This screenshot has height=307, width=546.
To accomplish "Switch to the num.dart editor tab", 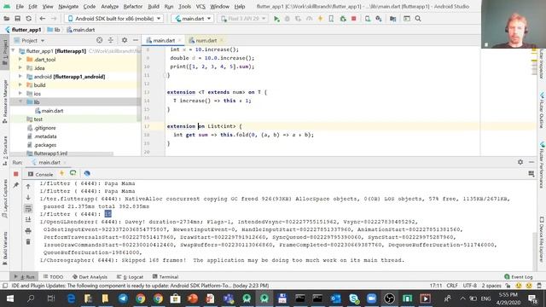I will point(206,41).
